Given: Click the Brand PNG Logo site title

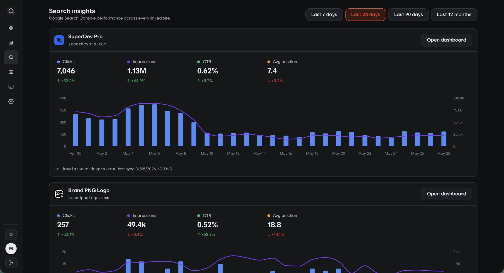Looking at the screenshot, I should tap(89, 190).
